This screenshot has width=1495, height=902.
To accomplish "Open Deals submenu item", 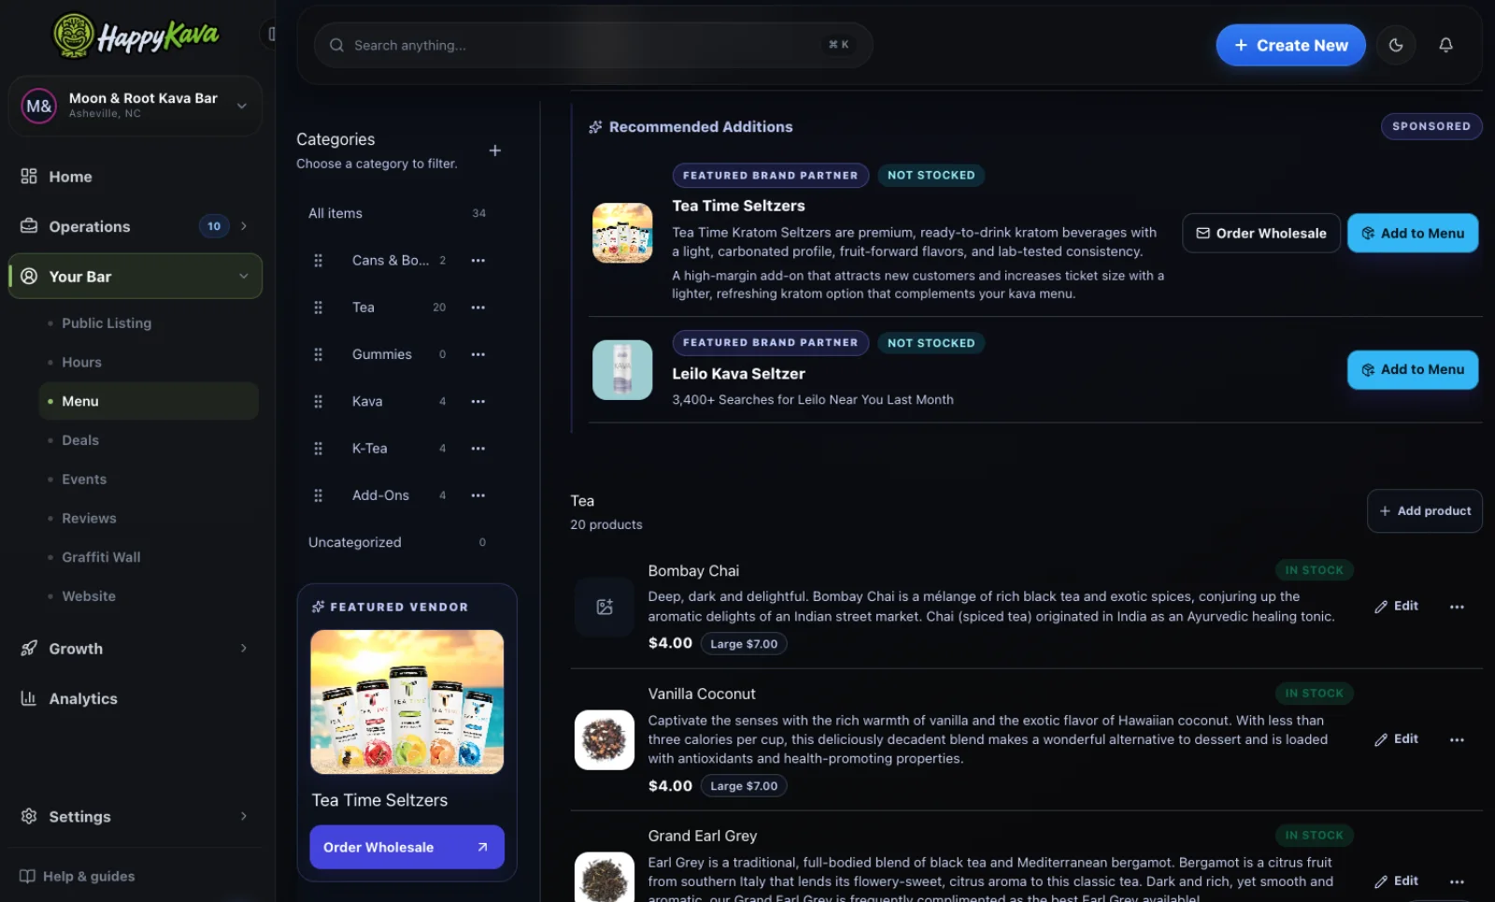I will pyautogui.click(x=80, y=440).
